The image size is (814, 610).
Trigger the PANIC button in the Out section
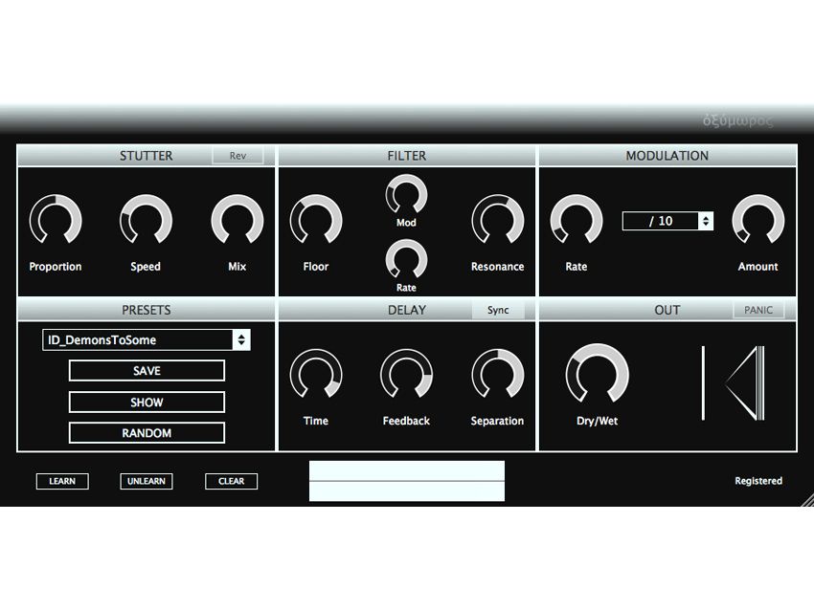pyautogui.click(x=758, y=310)
